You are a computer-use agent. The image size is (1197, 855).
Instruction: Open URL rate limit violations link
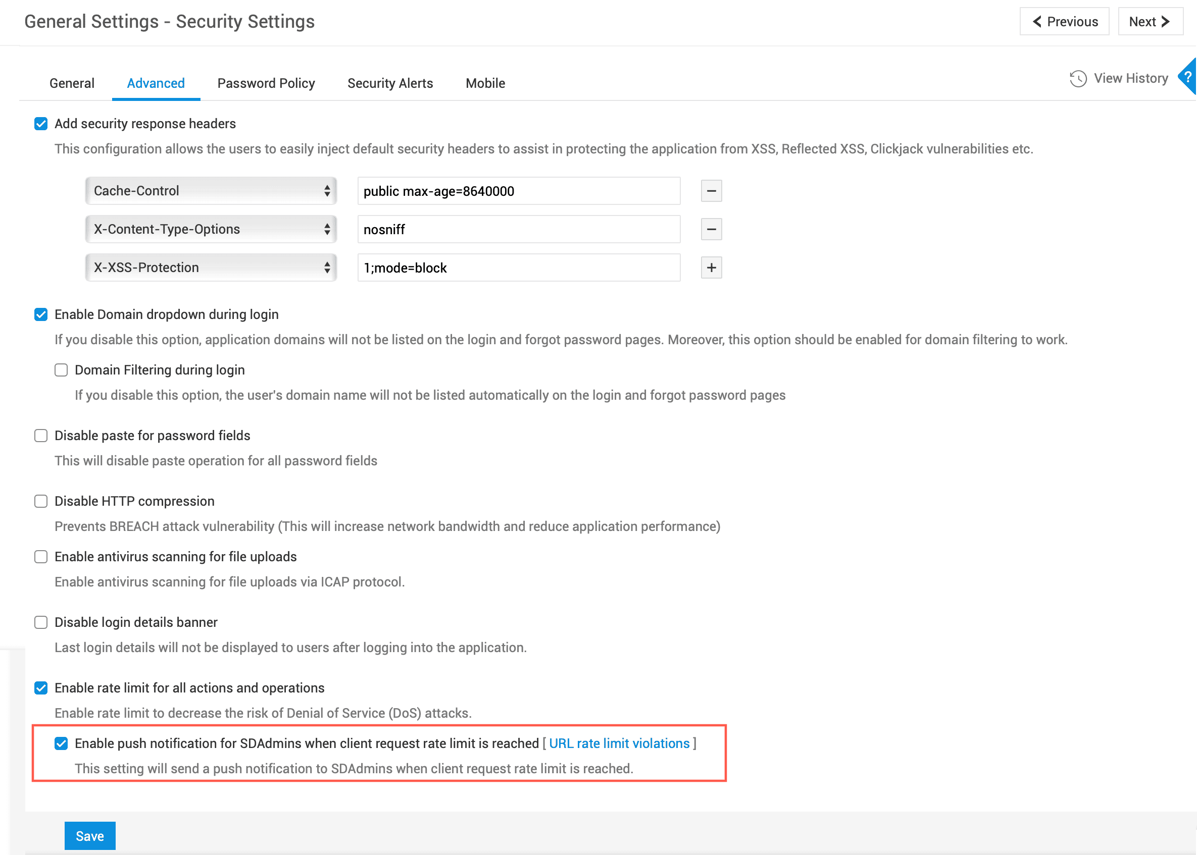[x=619, y=743]
